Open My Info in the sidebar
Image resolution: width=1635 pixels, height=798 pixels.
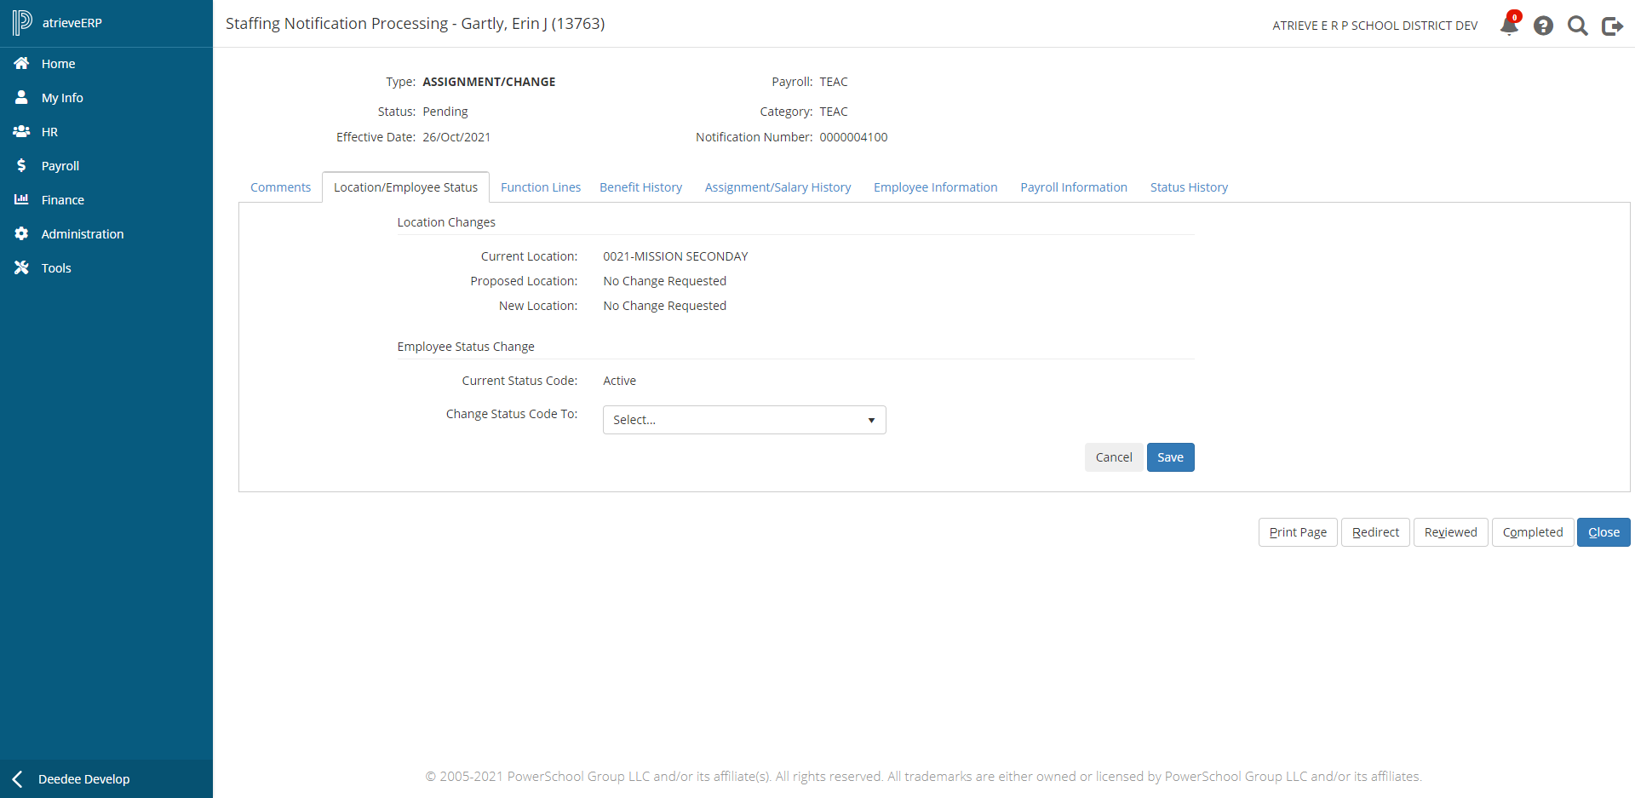[x=62, y=98]
